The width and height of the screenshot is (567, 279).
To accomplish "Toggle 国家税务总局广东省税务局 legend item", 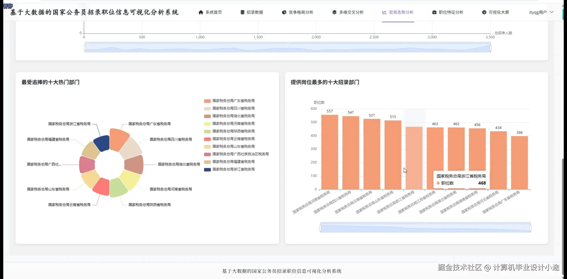I will 229,101.
